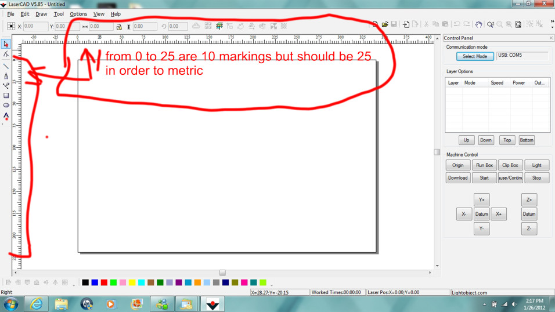Pick the red color swatch
Image resolution: width=555 pixels, height=312 pixels.
104,282
